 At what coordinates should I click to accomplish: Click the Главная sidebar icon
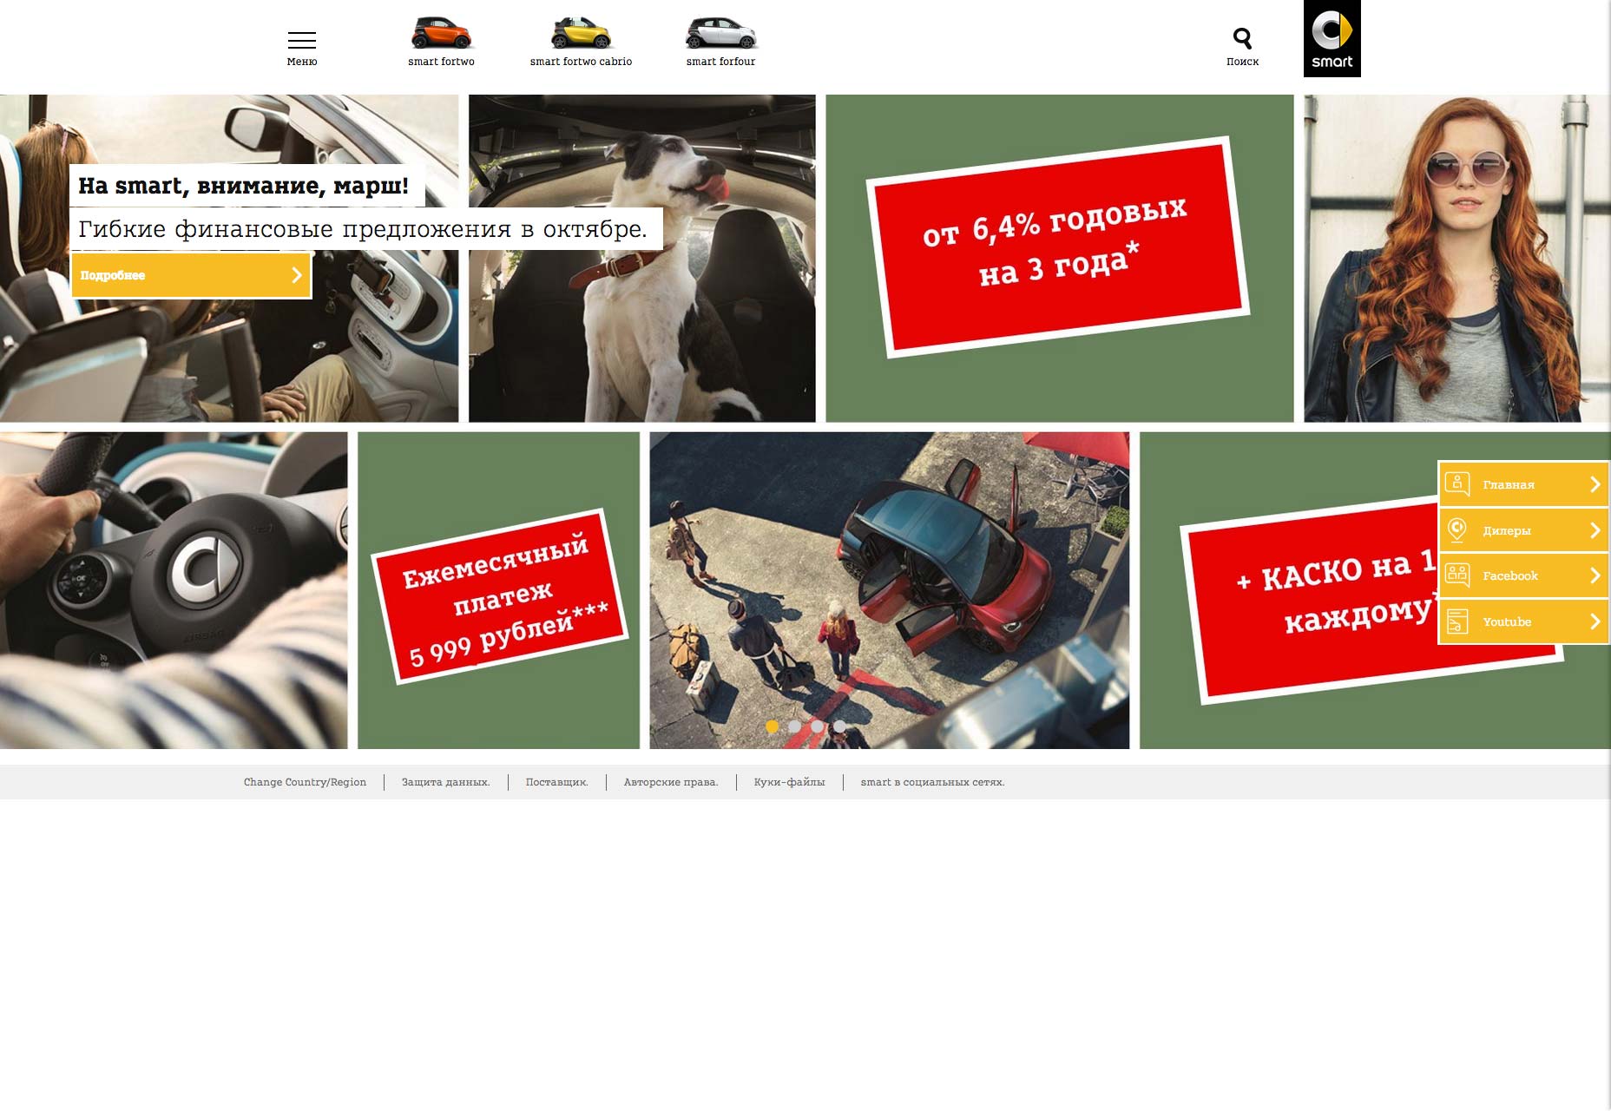pos(1457,483)
